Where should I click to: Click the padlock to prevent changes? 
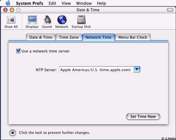point(13,132)
